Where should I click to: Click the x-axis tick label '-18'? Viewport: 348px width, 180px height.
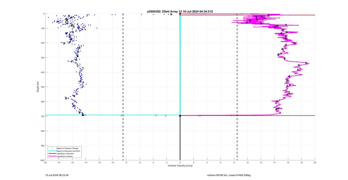coord(59,162)
